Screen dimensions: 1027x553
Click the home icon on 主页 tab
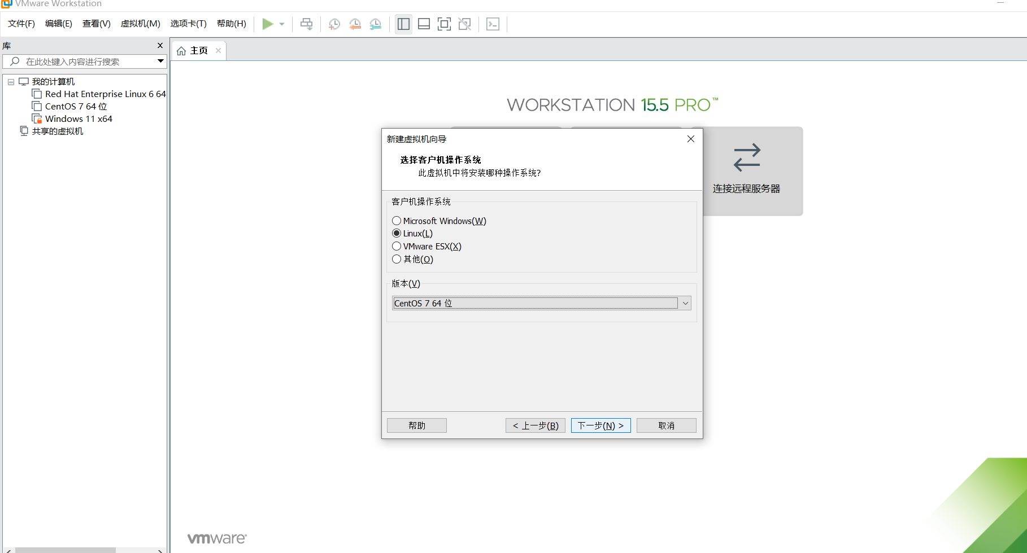tap(181, 51)
